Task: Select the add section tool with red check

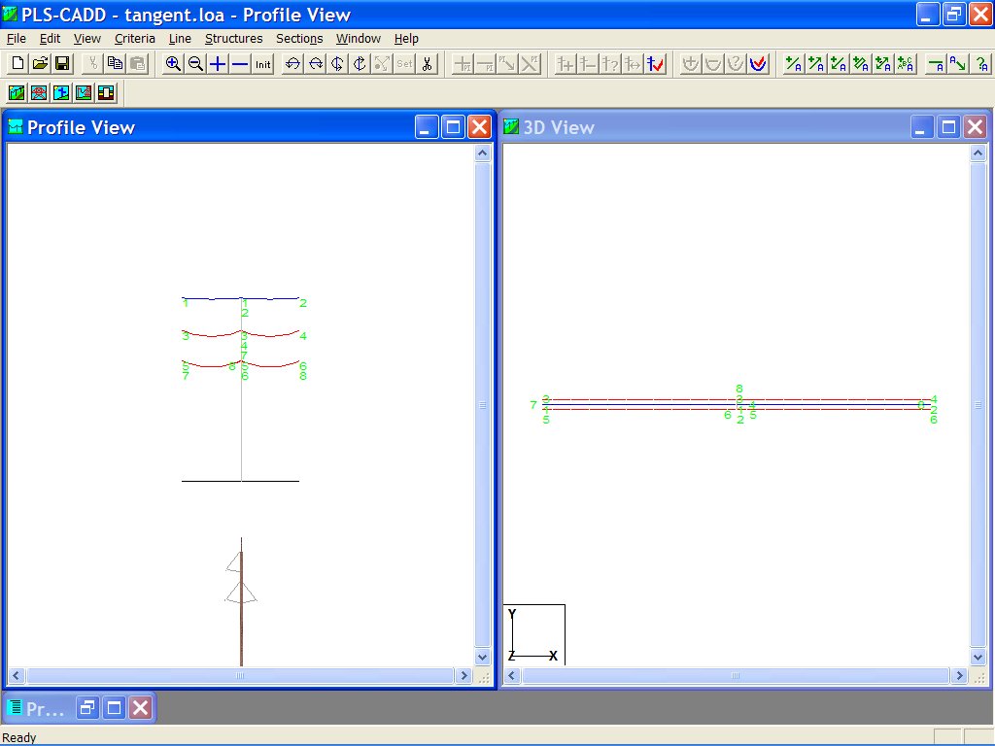Action: click(758, 63)
